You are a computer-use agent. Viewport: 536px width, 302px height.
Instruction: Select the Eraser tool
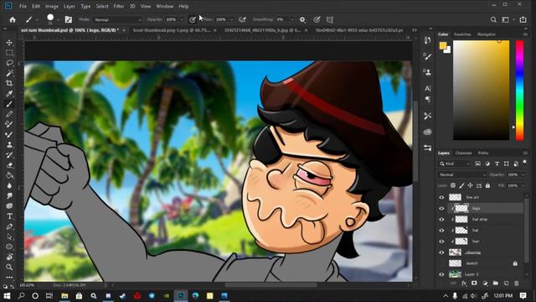9,165
